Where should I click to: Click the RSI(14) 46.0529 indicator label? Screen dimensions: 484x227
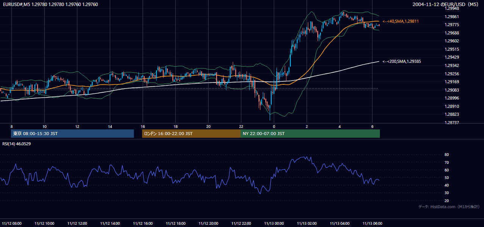[16, 144]
